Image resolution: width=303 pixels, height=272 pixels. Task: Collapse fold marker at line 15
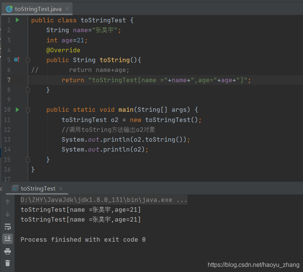coord(28,159)
